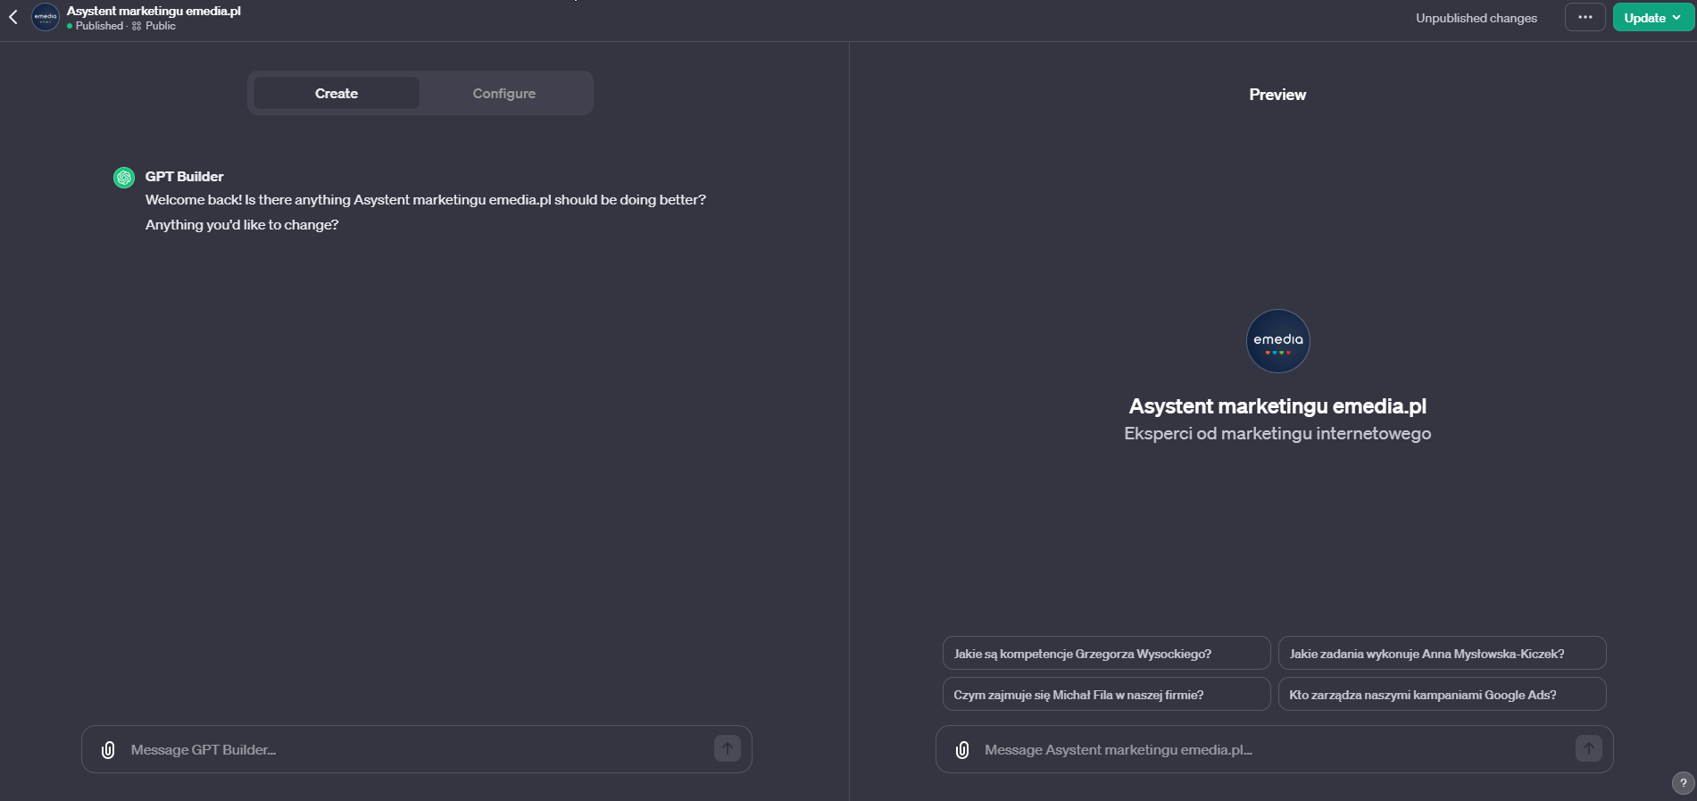The height and width of the screenshot is (801, 1697).
Task: Expand the Update dropdown button
Action: tap(1652, 18)
